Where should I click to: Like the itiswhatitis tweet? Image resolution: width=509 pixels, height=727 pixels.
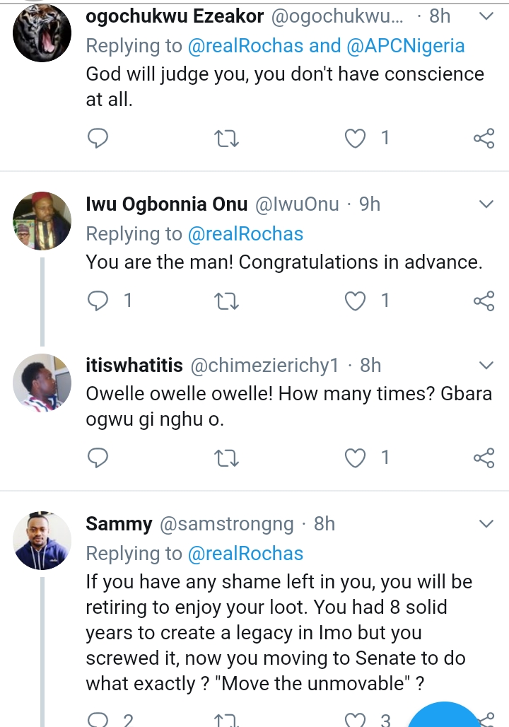[x=354, y=458]
